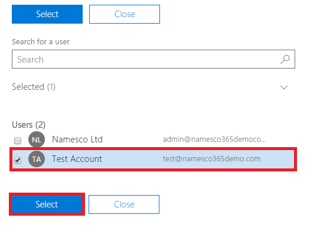The height and width of the screenshot is (247, 333).
Task: Uncheck the Test Account checkbox
Action: (x=18, y=160)
